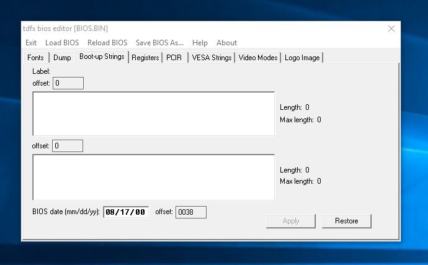Open the Registers tab
The width and height of the screenshot is (428, 265).
click(145, 58)
